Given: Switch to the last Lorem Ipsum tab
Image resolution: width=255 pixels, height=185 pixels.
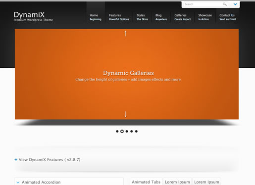Looking at the screenshot, I should click(206, 182).
